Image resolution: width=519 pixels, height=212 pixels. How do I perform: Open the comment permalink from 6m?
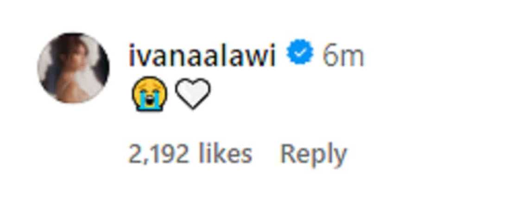(x=343, y=56)
